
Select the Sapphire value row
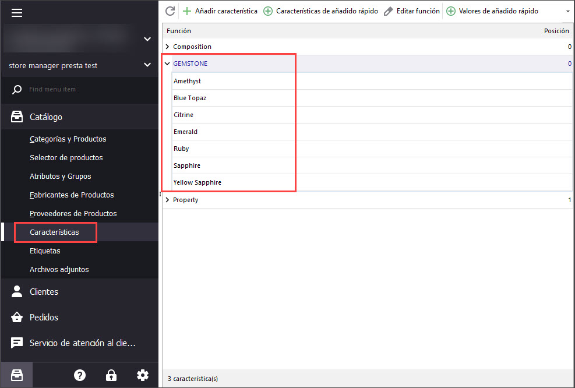372,165
